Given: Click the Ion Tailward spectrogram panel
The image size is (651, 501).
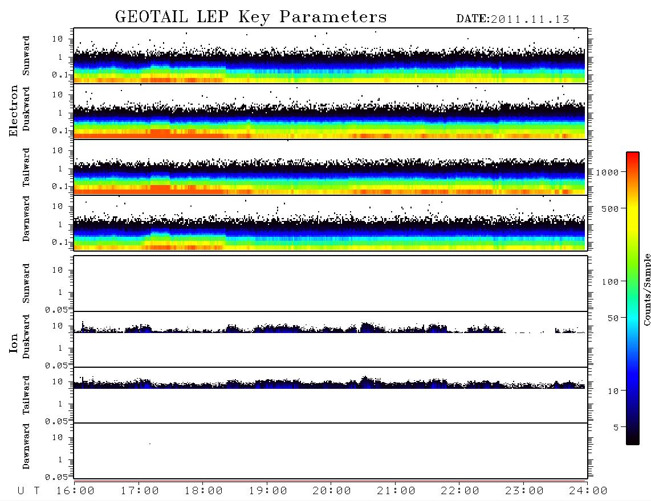Looking at the screenshot, I should (x=331, y=395).
